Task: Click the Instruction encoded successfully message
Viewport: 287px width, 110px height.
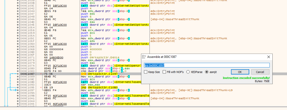Action: point(246,78)
